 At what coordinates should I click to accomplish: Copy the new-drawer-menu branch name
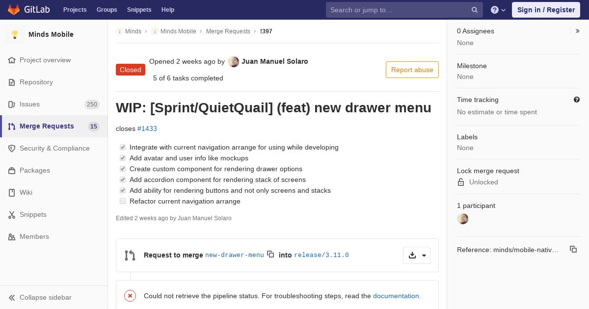pos(270,254)
